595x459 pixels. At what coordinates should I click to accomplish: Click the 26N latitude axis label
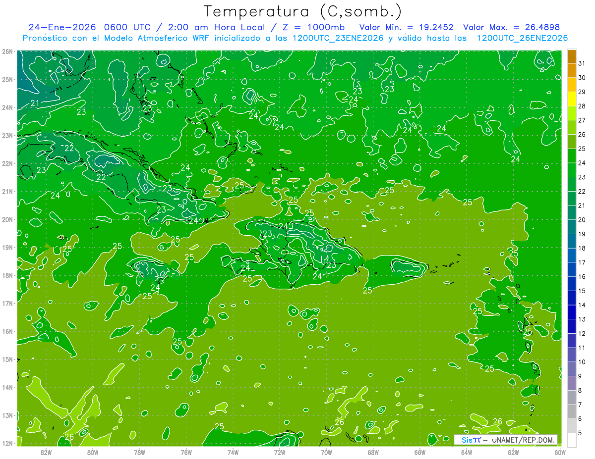[7, 51]
